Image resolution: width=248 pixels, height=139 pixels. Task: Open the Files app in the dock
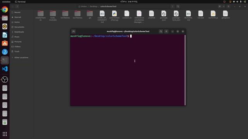pyautogui.click(x=5, y=18)
